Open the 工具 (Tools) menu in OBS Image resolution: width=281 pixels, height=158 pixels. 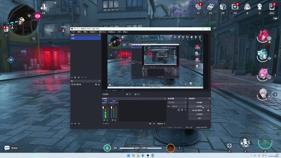pyautogui.click(x=119, y=32)
